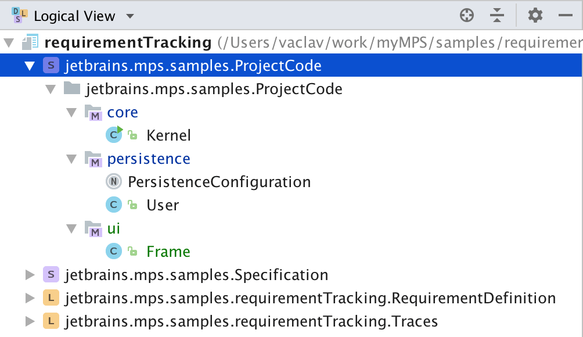Click the Traces language icon
The width and height of the screenshot is (583, 337).
(x=51, y=321)
